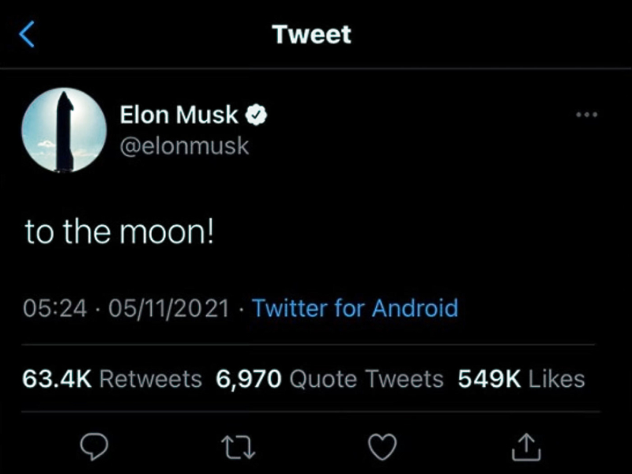View the 63.4K Retweets list

111,378
